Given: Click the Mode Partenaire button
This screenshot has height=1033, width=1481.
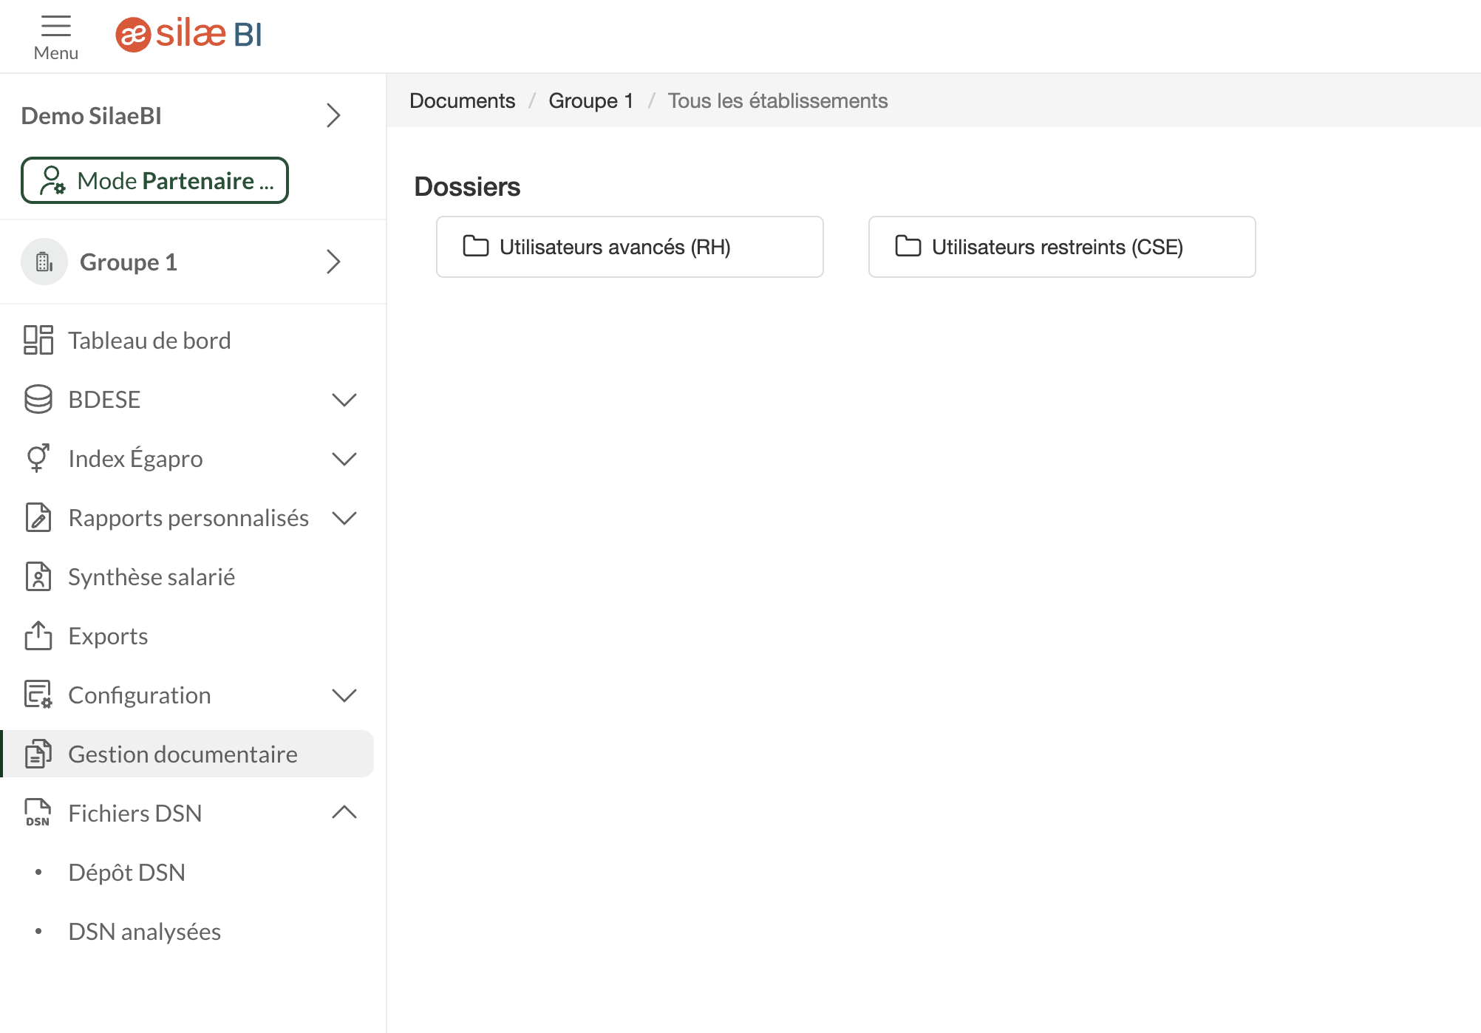Looking at the screenshot, I should [154, 181].
